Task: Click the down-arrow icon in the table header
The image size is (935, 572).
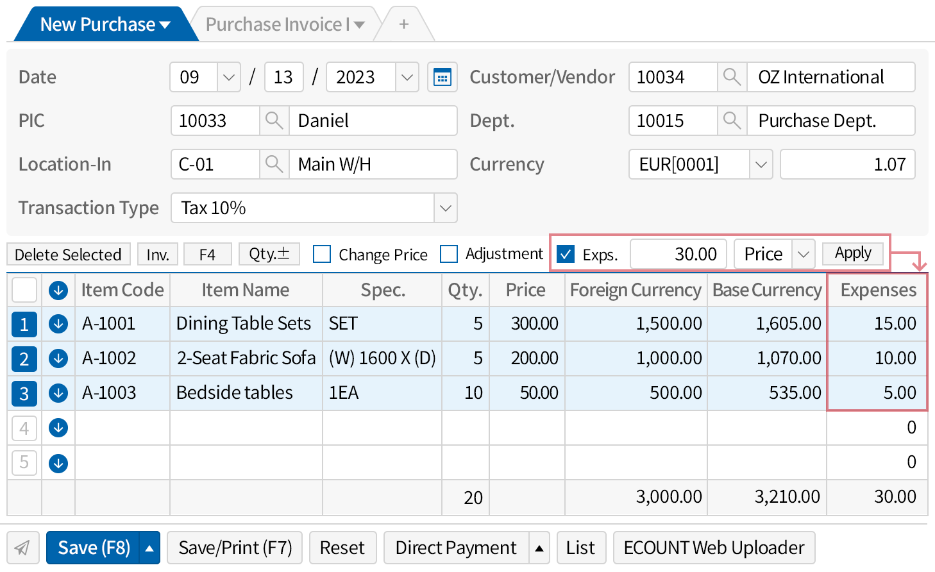Action: tap(58, 290)
